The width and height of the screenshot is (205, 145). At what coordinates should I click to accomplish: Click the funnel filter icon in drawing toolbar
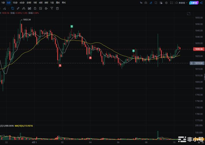click(52, 9)
